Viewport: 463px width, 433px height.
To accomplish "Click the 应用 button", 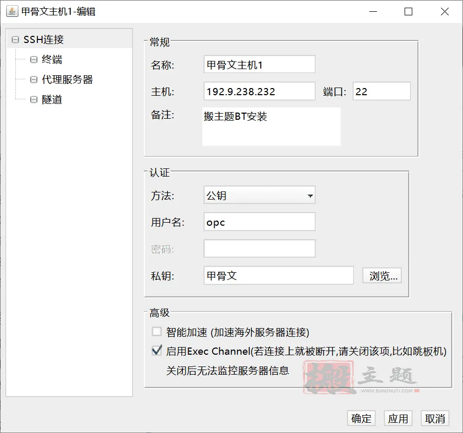I will (398, 418).
